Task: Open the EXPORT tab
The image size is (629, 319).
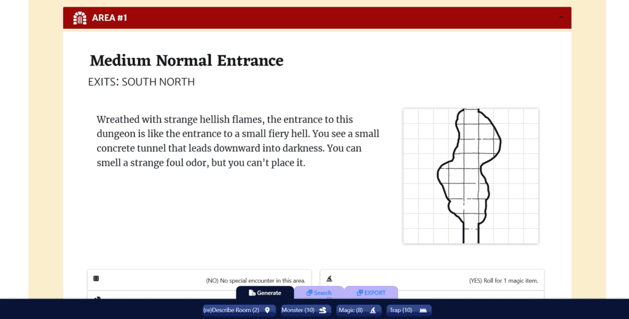Action: (371, 293)
